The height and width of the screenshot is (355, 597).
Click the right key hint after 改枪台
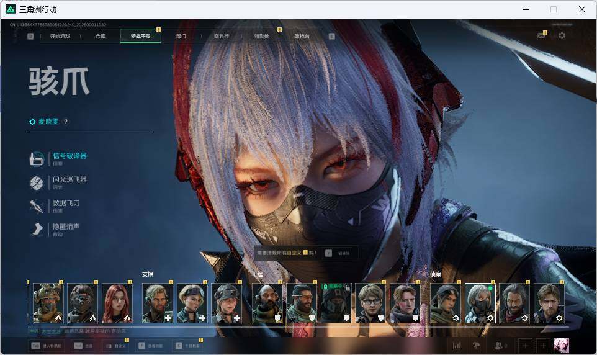[x=331, y=36]
